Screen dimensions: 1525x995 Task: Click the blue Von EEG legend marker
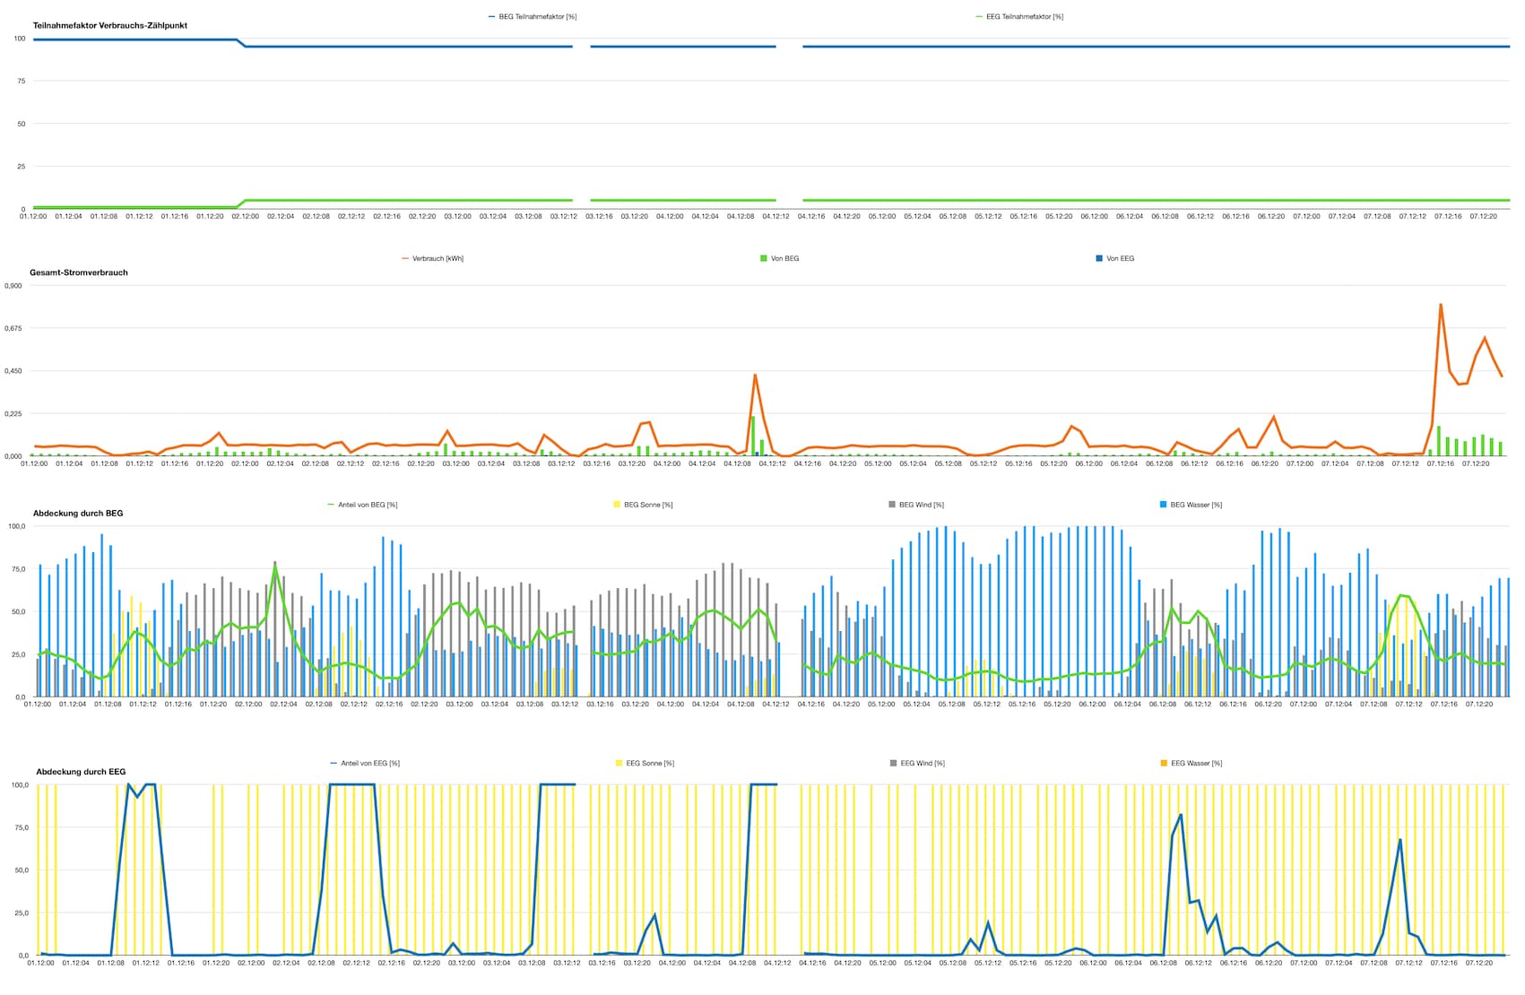(1099, 258)
